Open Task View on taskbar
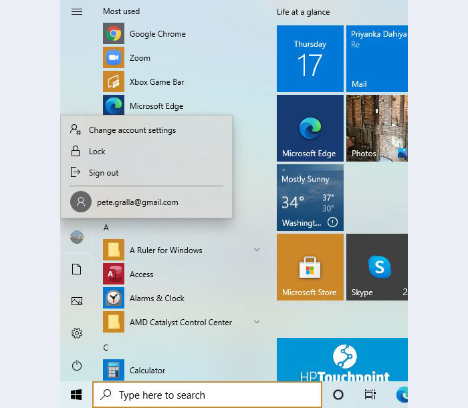The image size is (468, 408). pos(370,395)
